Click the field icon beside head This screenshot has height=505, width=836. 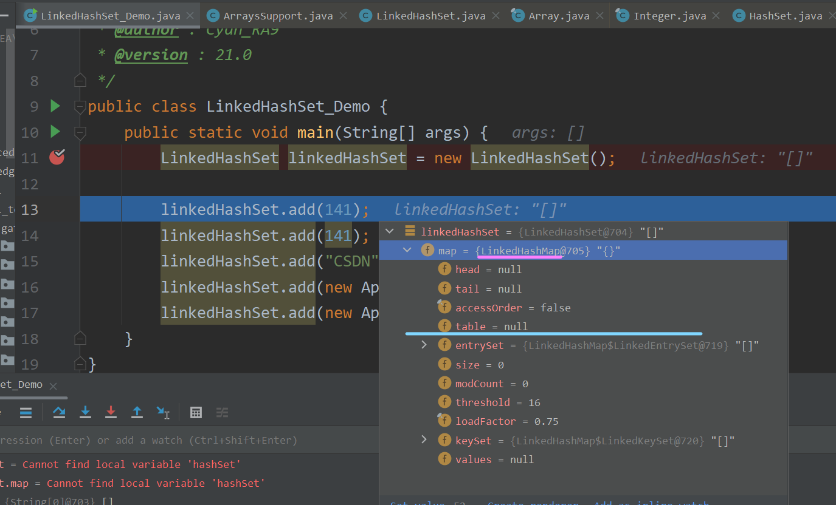click(444, 269)
